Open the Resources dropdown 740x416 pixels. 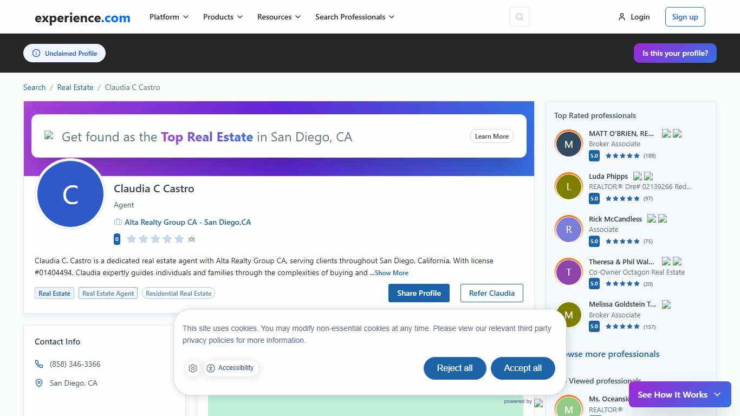pos(278,17)
